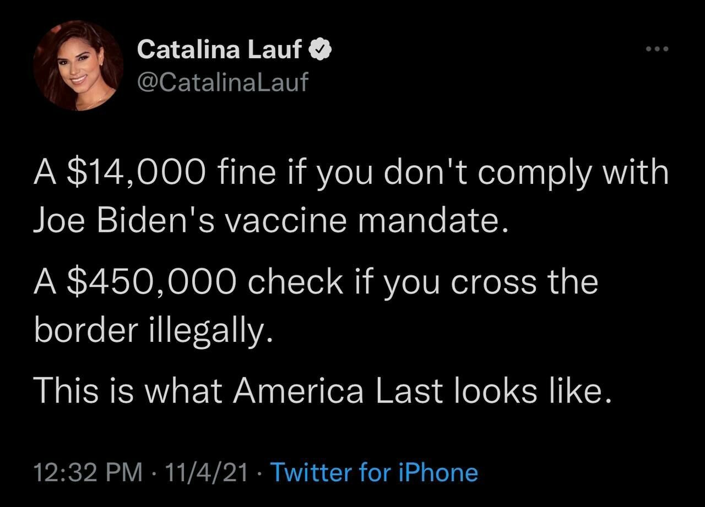Open the three-dot more options menu

tap(657, 49)
